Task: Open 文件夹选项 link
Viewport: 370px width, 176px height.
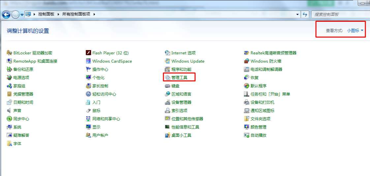Action: [261, 119]
